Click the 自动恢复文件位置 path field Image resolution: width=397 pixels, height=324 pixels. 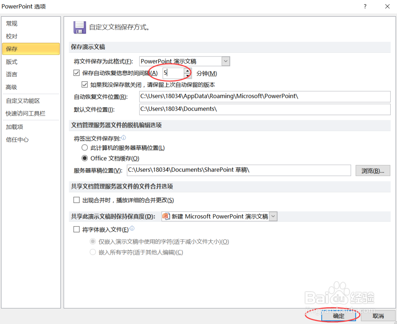point(265,96)
